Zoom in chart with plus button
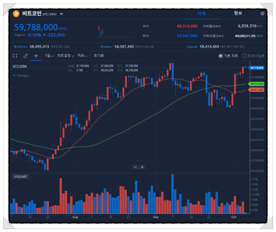 (x=142, y=167)
